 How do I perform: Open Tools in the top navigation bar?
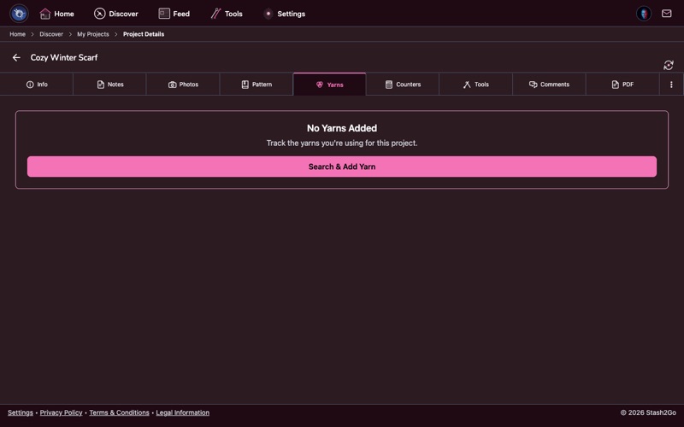(227, 14)
